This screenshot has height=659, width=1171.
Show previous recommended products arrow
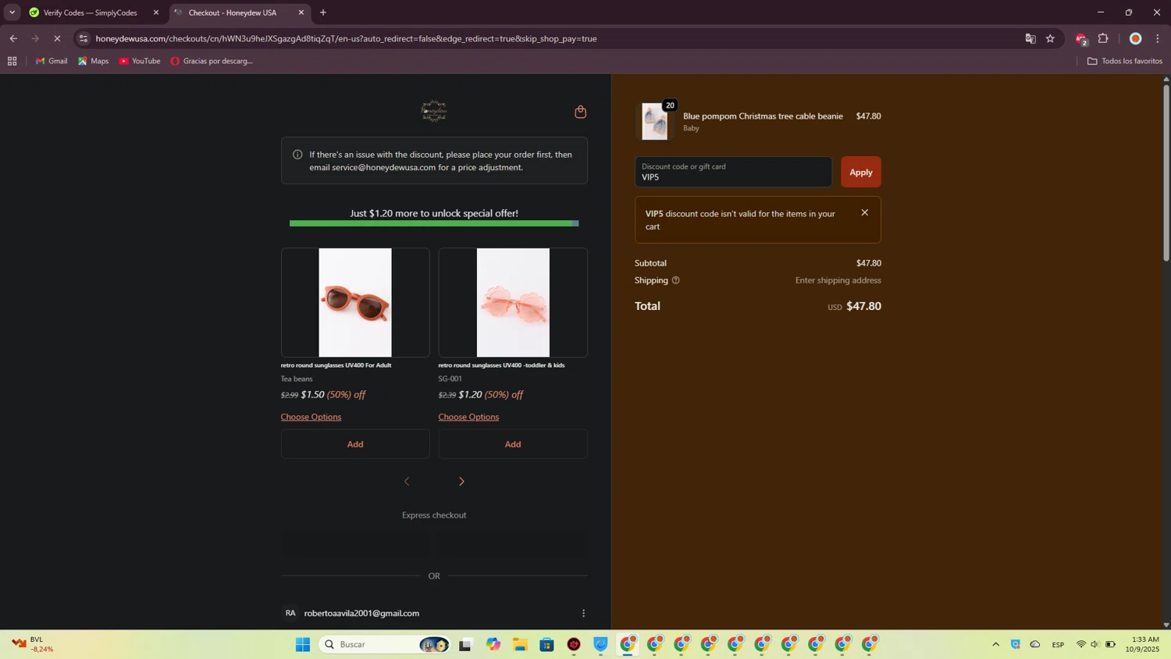pyautogui.click(x=407, y=481)
